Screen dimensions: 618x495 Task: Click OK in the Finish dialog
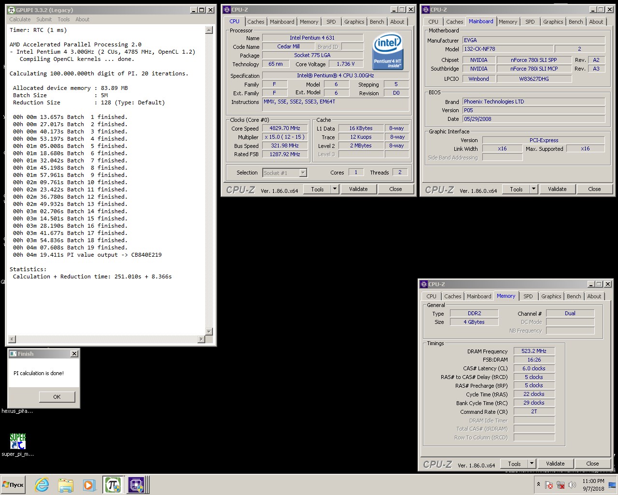57,397
